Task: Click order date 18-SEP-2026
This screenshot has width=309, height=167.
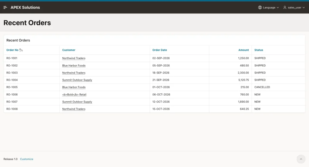Action: click(161, 73)
